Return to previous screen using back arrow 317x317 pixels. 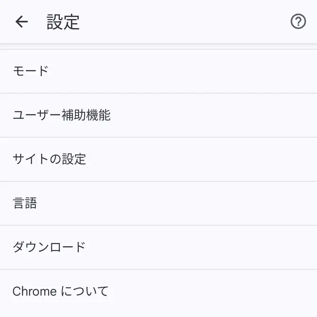point(22,22)
